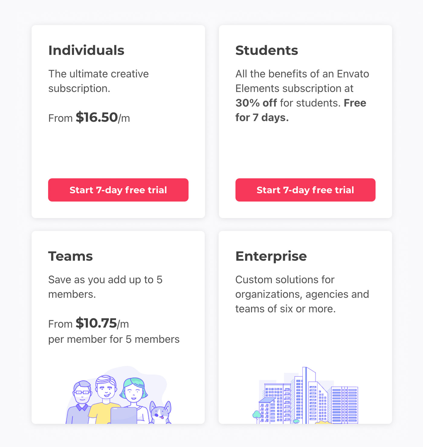Click the $16.50 price text

pyautogui.click(x=97, y=117)
